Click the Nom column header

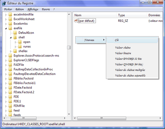[95, 15]
